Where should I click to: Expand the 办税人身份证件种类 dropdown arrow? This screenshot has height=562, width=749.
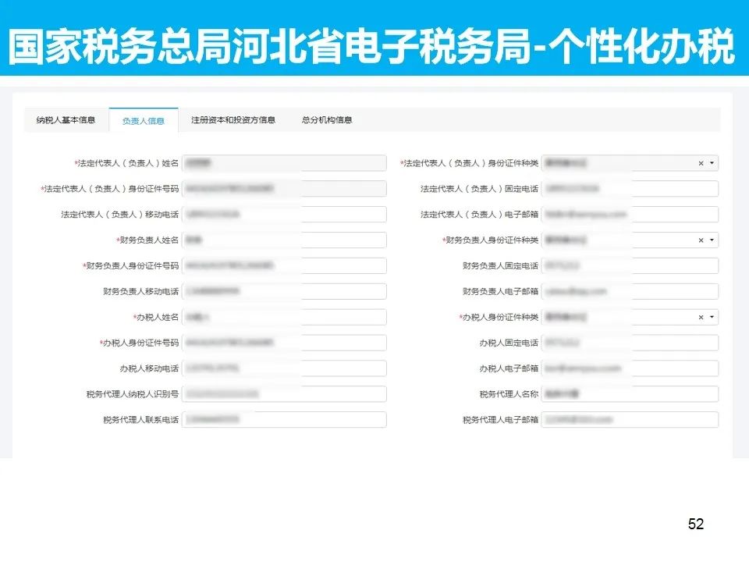click(x=712, y=318)
